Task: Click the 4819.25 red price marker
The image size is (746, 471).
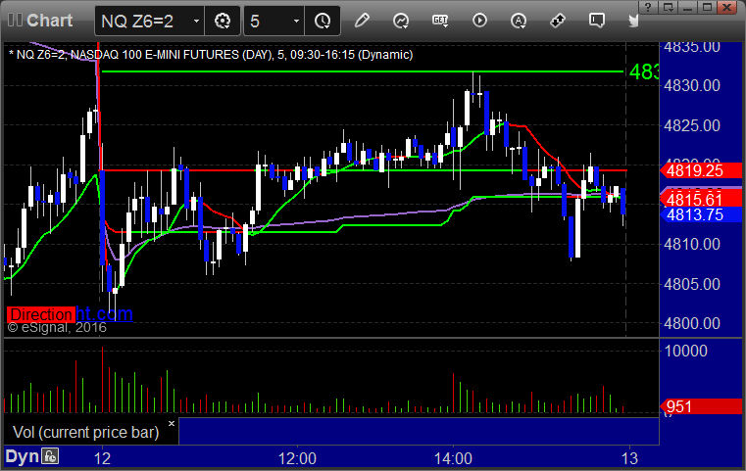Action: [701, 170]
